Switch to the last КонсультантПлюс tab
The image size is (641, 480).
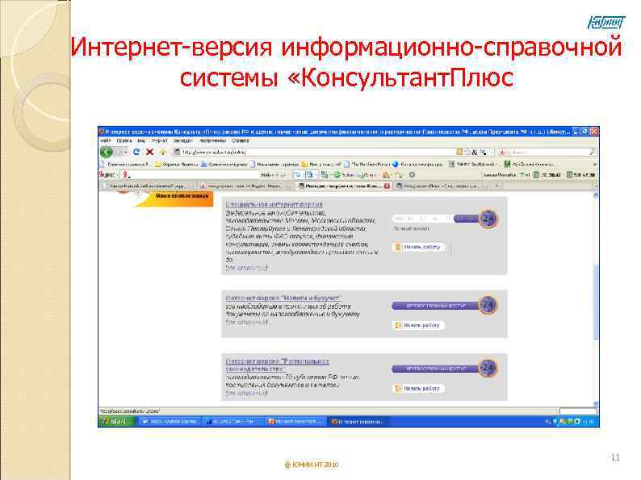coord(441,186)
